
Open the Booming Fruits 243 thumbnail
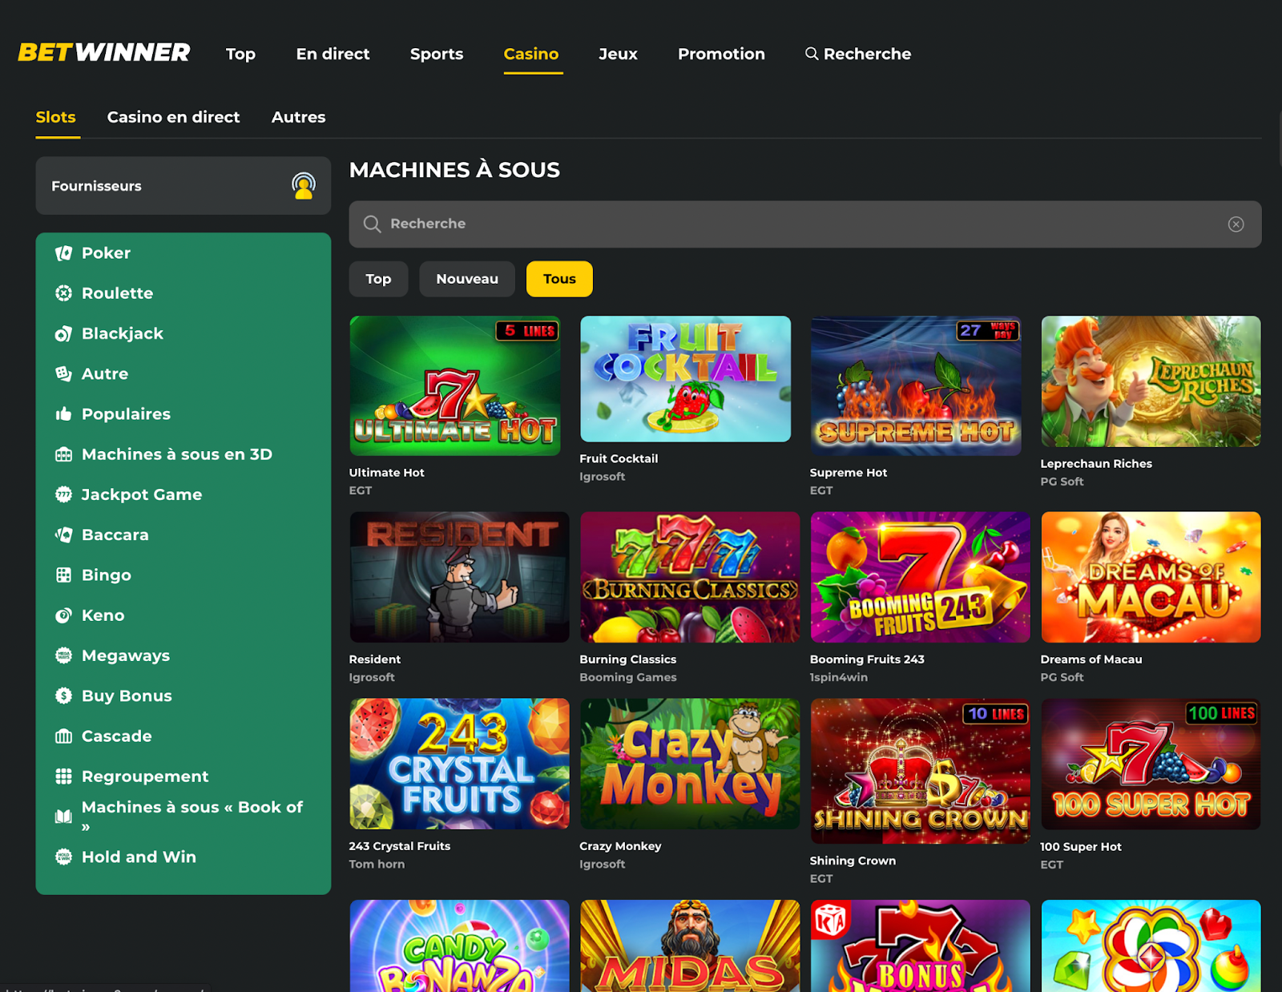tap(920, 577)
